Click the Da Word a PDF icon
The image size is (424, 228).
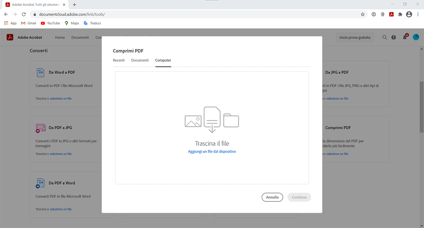(40, 72)
